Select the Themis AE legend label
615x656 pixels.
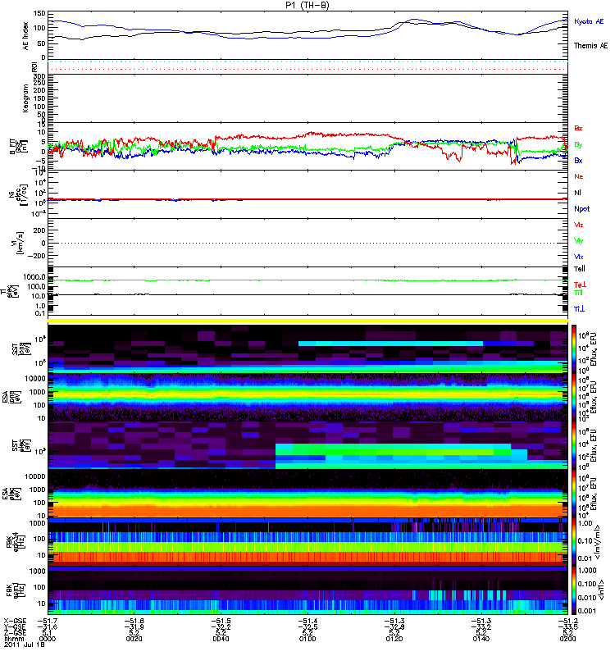590,46
